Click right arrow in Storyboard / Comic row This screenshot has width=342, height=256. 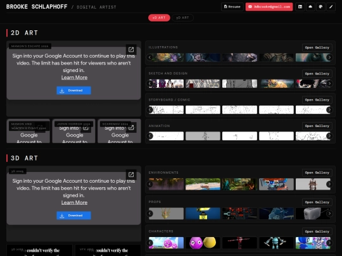coord(329,110)
